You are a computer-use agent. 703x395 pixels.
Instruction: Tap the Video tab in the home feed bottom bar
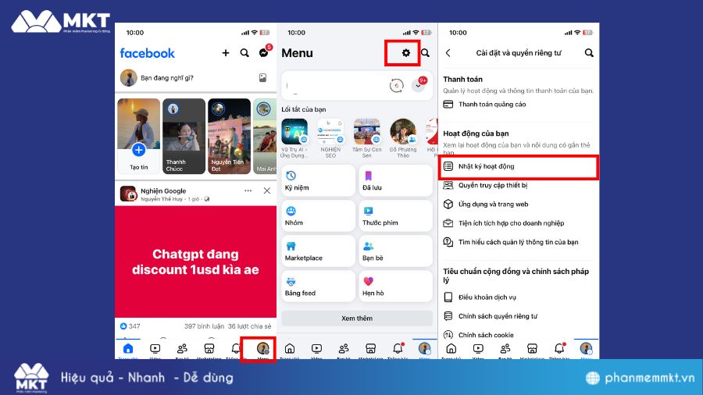pyautogui.click(x=155, y=349)
